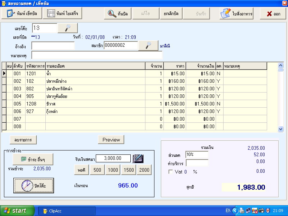288x216 pixels.
Task: Open the search bill function
Action: coord(117,14)
